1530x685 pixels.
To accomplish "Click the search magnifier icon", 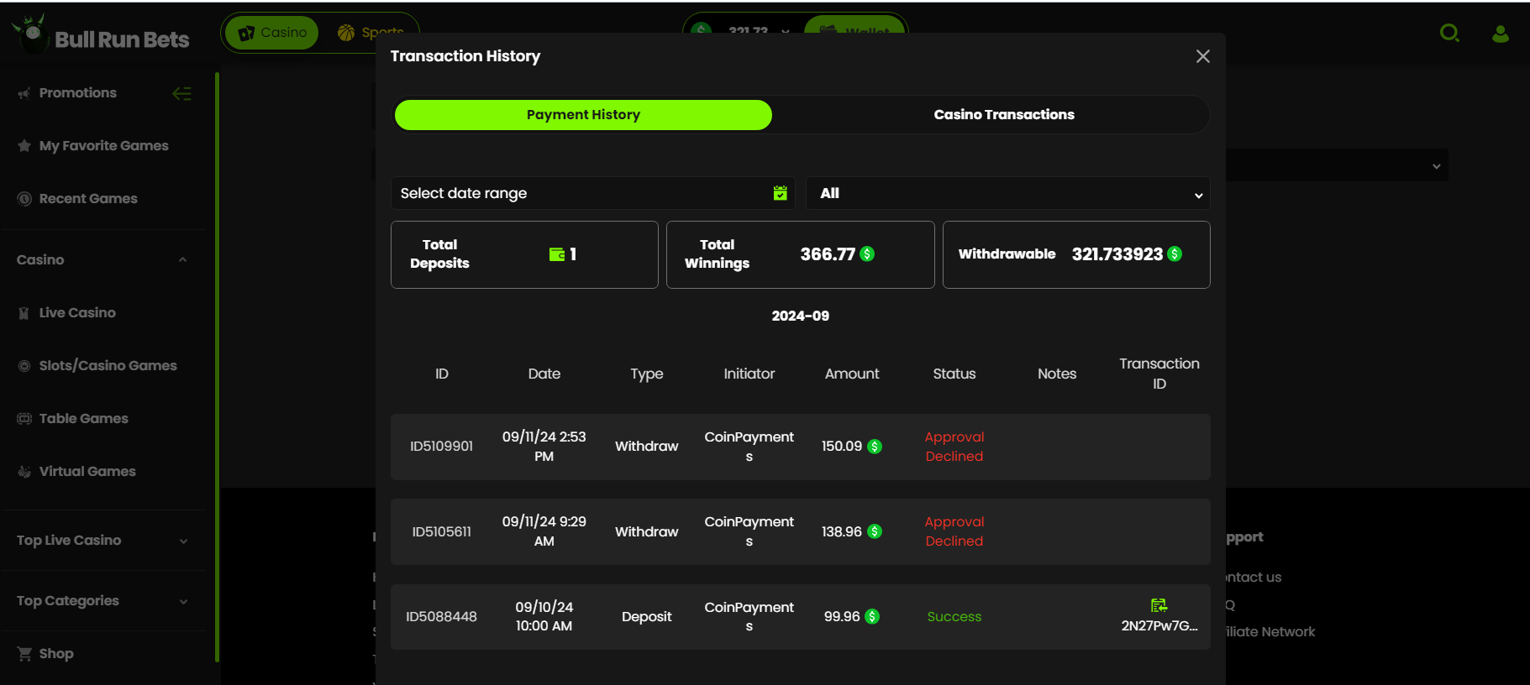I will 1449,34.
